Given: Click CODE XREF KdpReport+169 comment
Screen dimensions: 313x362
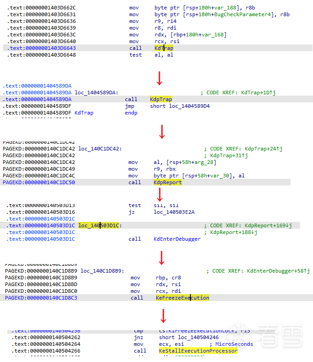Looking at the screenshot, I should coord(248,225).
